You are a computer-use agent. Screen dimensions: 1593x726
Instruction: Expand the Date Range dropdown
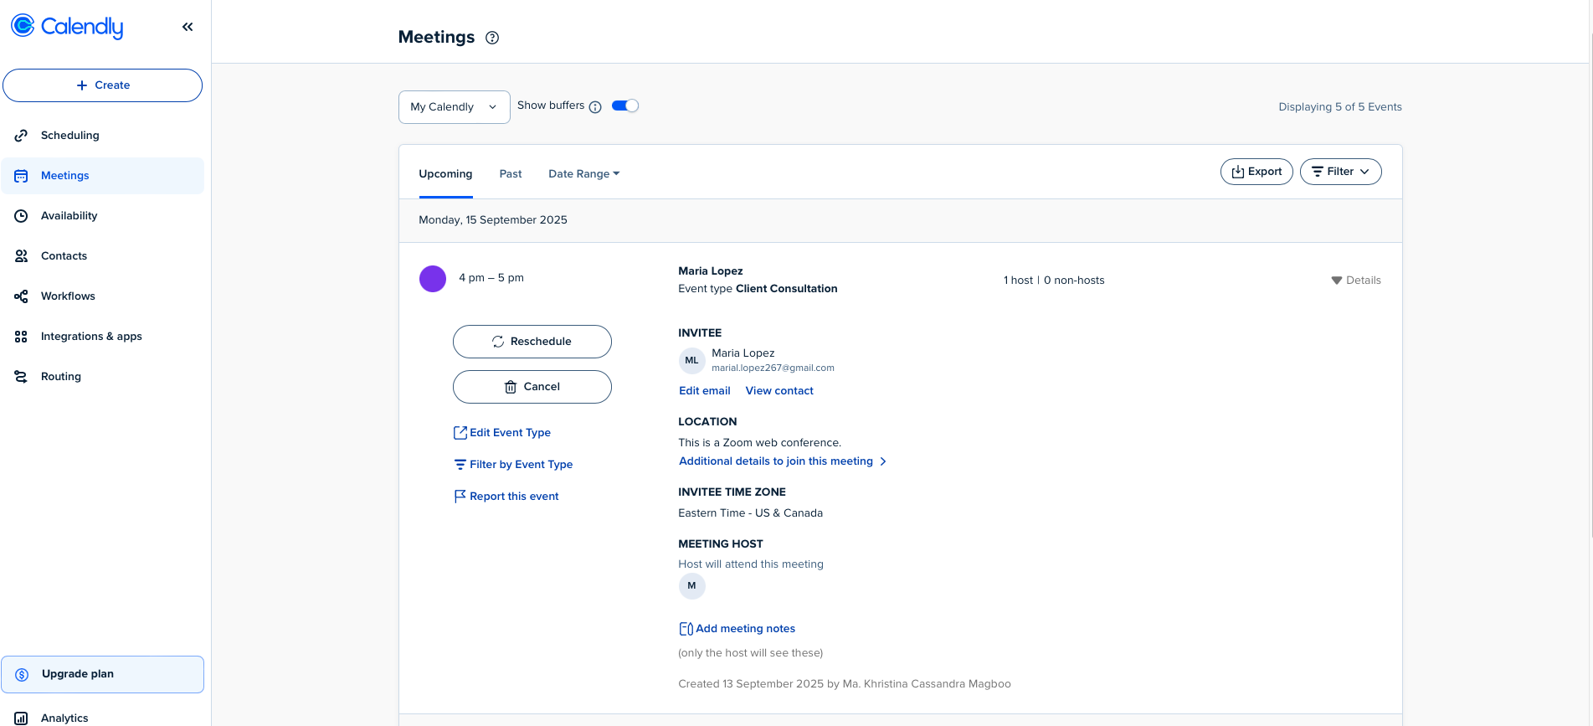click(583, 174)
